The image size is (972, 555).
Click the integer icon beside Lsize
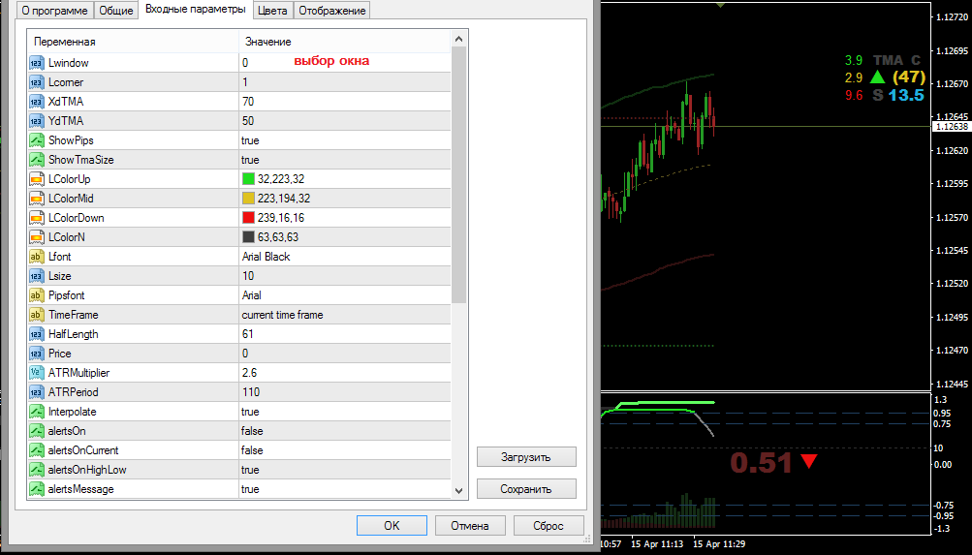tap(37, 276)
